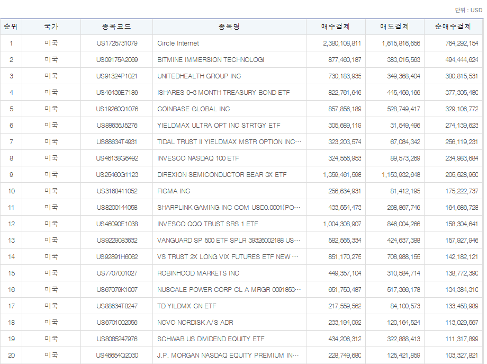Select the 매도결제 amount for COINBASE GLOBAL INC
Screen dimensions: 487x364
point(403,109)
